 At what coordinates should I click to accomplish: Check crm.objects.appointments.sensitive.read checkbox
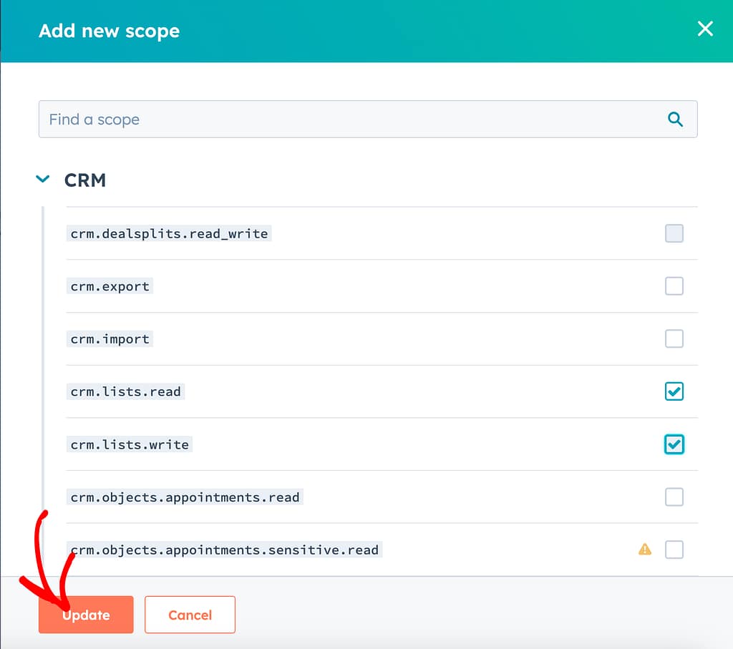point(674,550)
